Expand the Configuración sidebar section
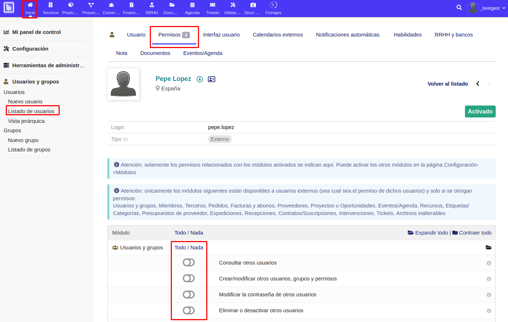Viewport: 508px width, 322px height. 31,48
